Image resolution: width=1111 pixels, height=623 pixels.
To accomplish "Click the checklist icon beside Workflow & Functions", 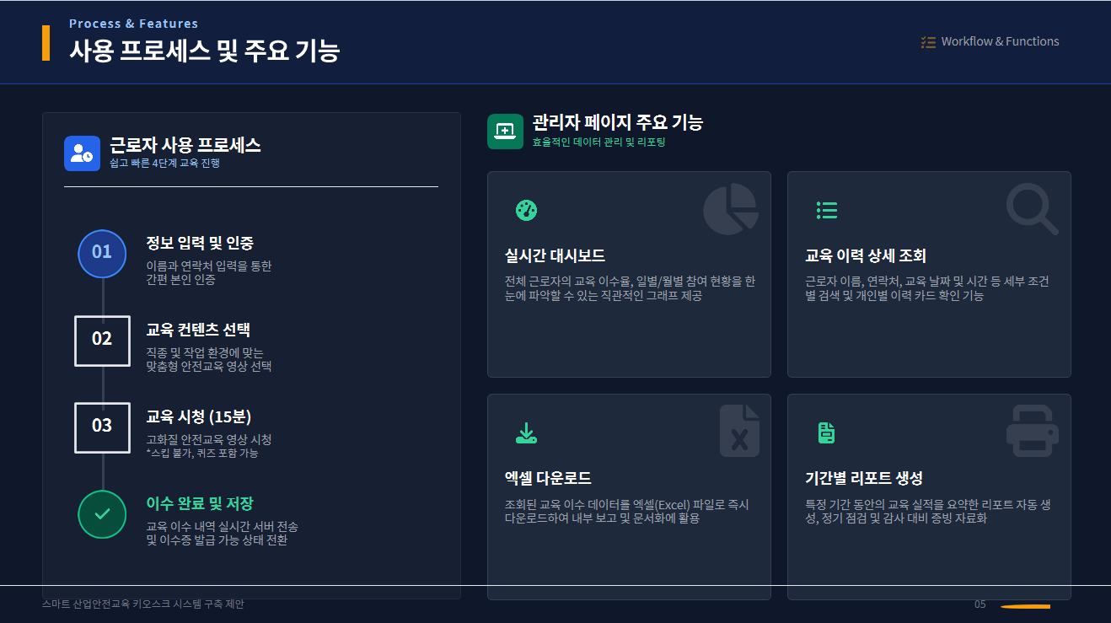I will (928, 42).
